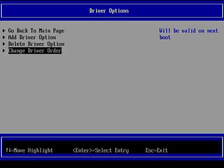Viewport: 224px width, 168px height.
Task: Click the Esc=Exit hint
Action: tap(156, 150)
